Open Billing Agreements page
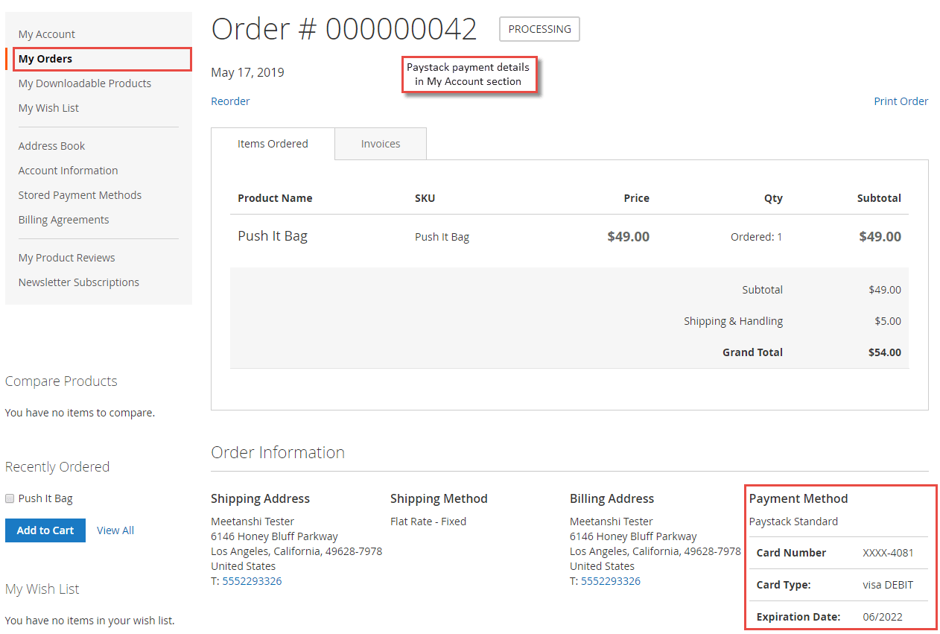Viewport: 940px width, 634px height. click(63, 219)
